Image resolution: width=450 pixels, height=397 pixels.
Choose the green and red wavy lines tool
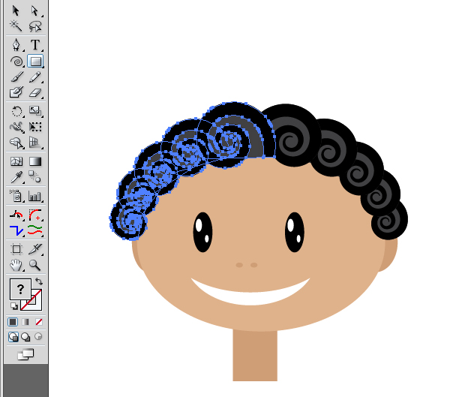pyautogui.click(x=35, y=230)
